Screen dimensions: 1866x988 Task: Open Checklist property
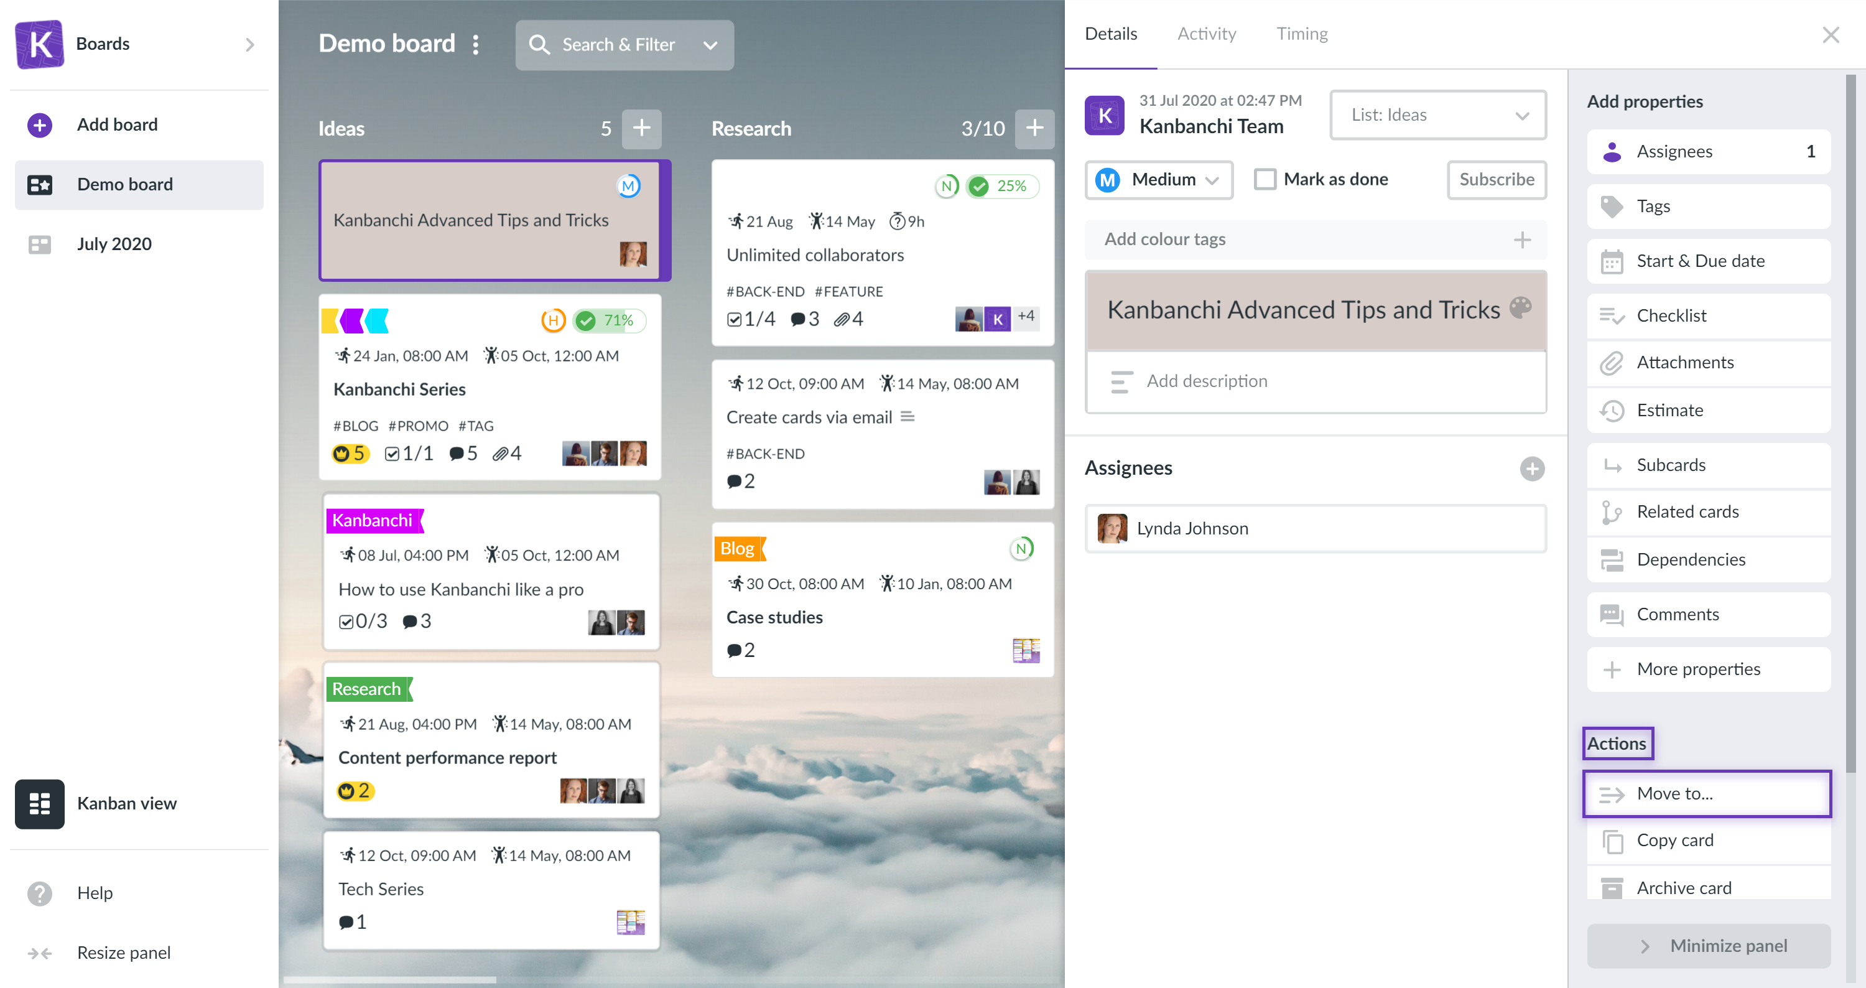tap(1708, 316)
